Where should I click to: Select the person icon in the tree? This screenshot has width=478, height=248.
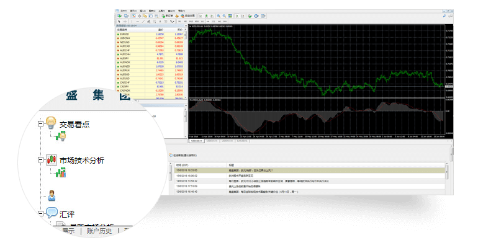pyautogui.click(x=52, y=195)
